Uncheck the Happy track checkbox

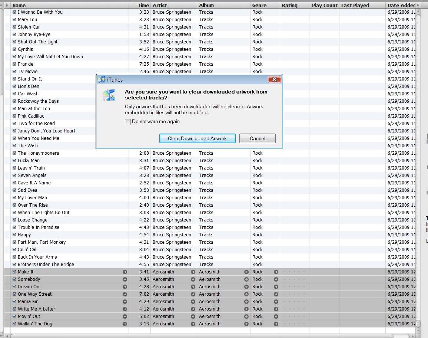tap(14, 235)
